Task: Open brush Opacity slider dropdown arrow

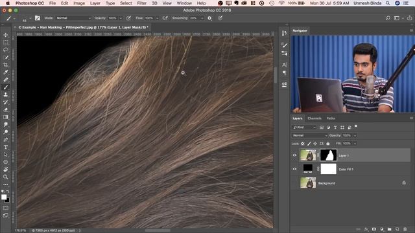Action: 121,18
